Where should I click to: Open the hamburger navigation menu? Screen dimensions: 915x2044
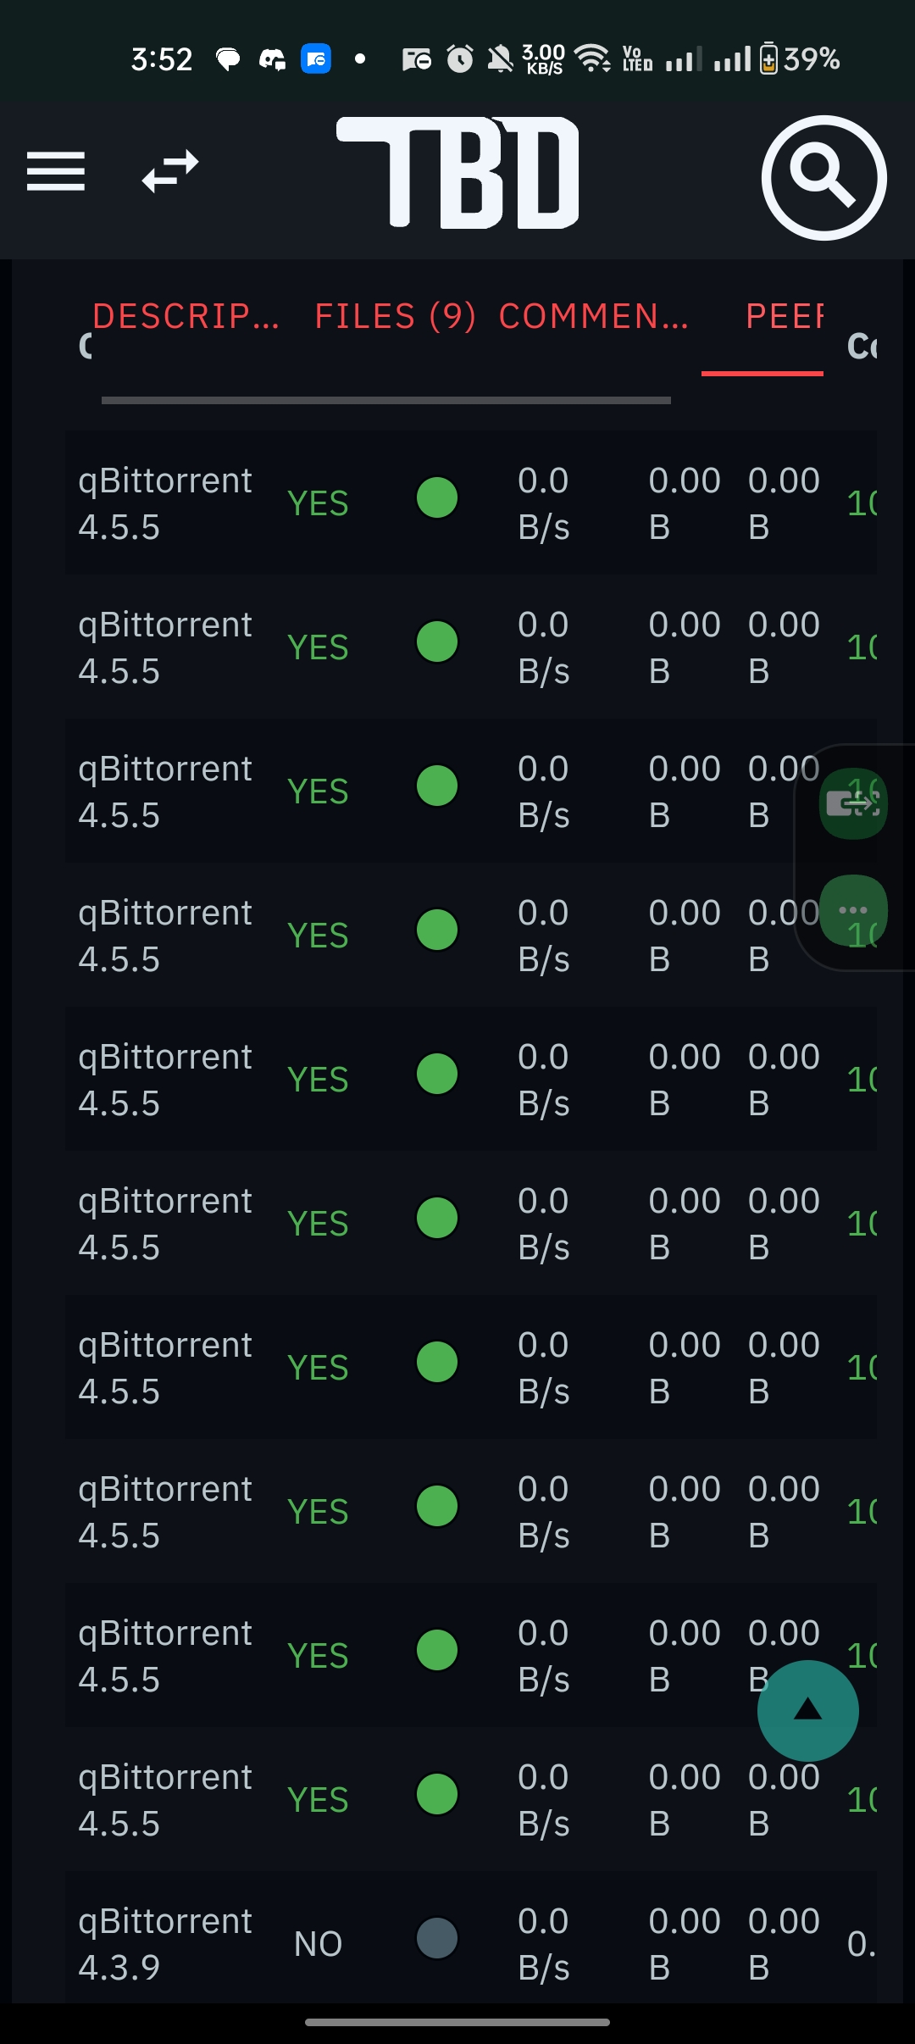coord(56,172)
